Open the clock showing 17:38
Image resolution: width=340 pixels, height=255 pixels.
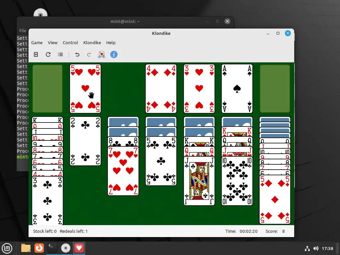[x=327, y=248]
